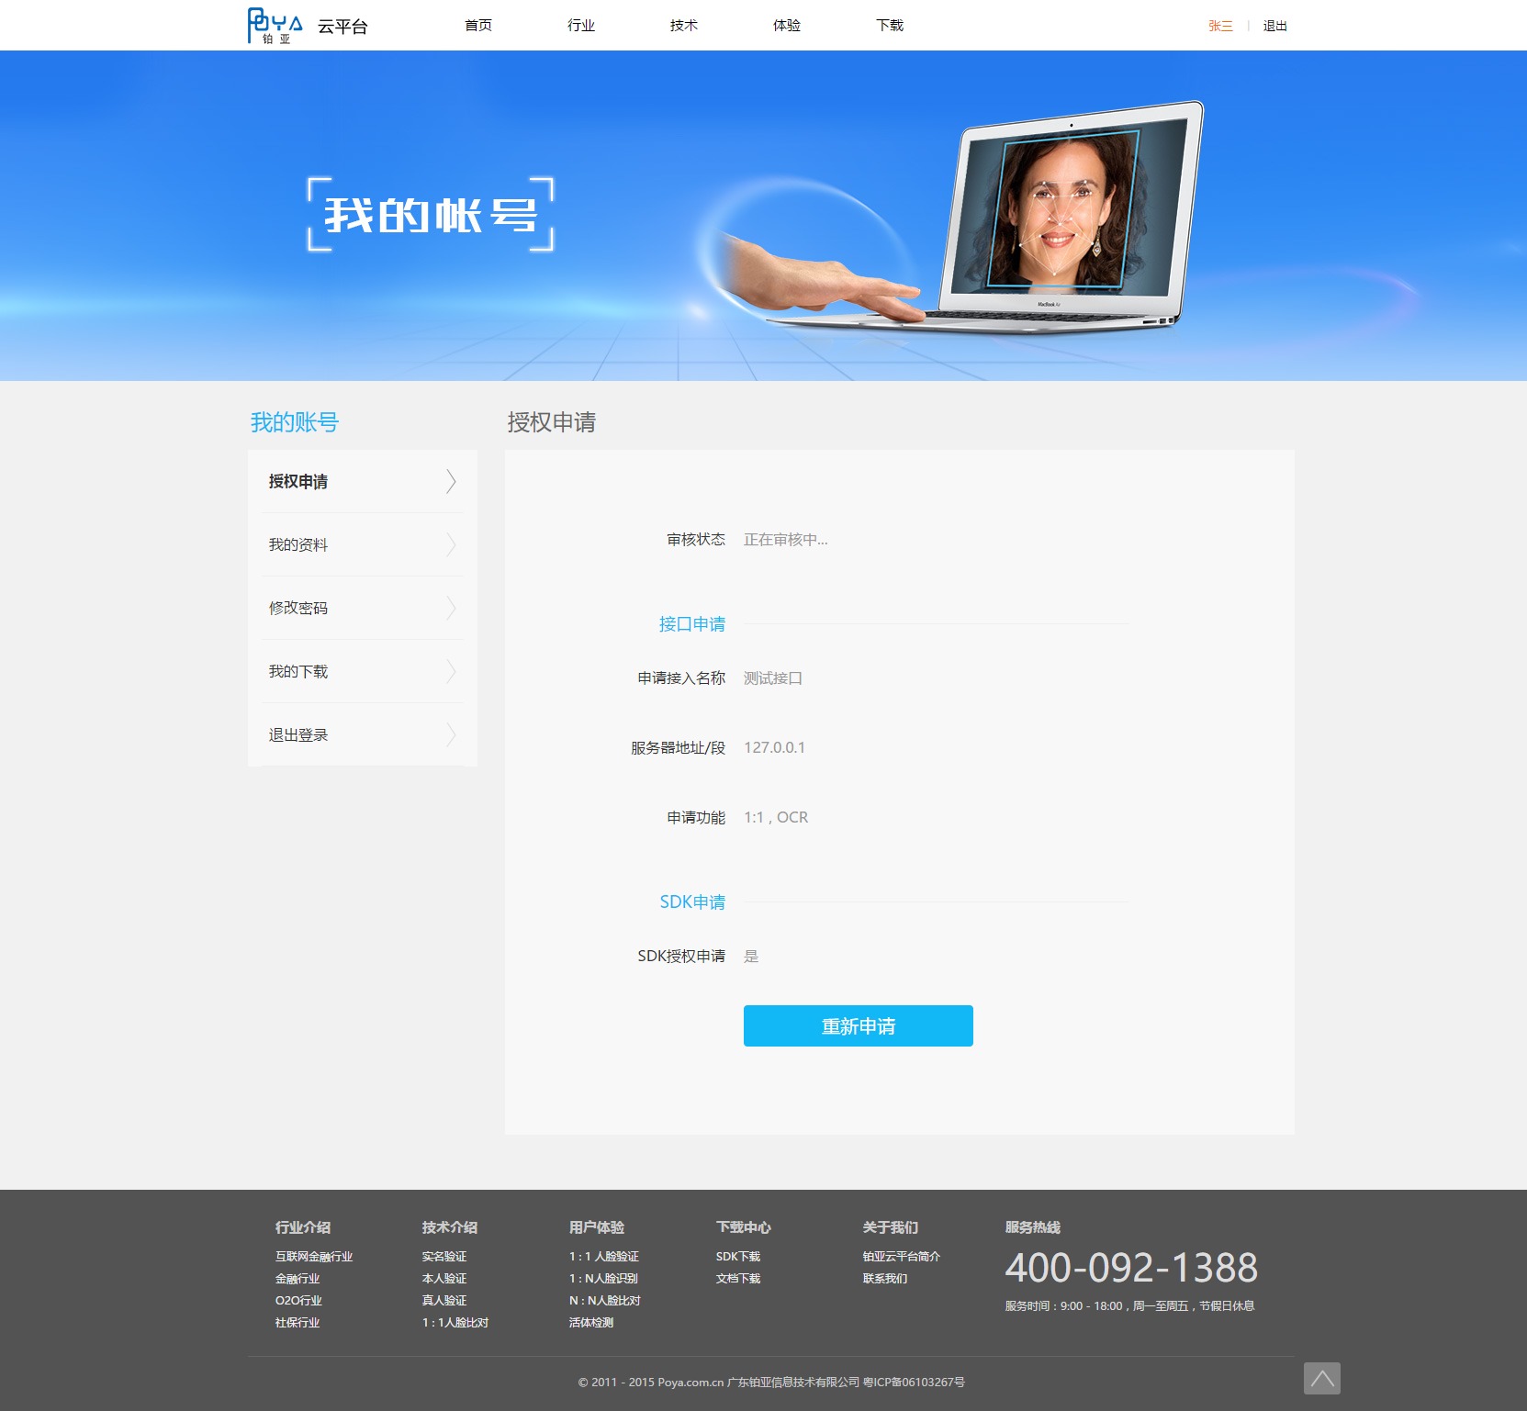The image size is (1527, 1411).
Task: Open the 首页 navigation menu item
Action: click(x=478, y=26)
